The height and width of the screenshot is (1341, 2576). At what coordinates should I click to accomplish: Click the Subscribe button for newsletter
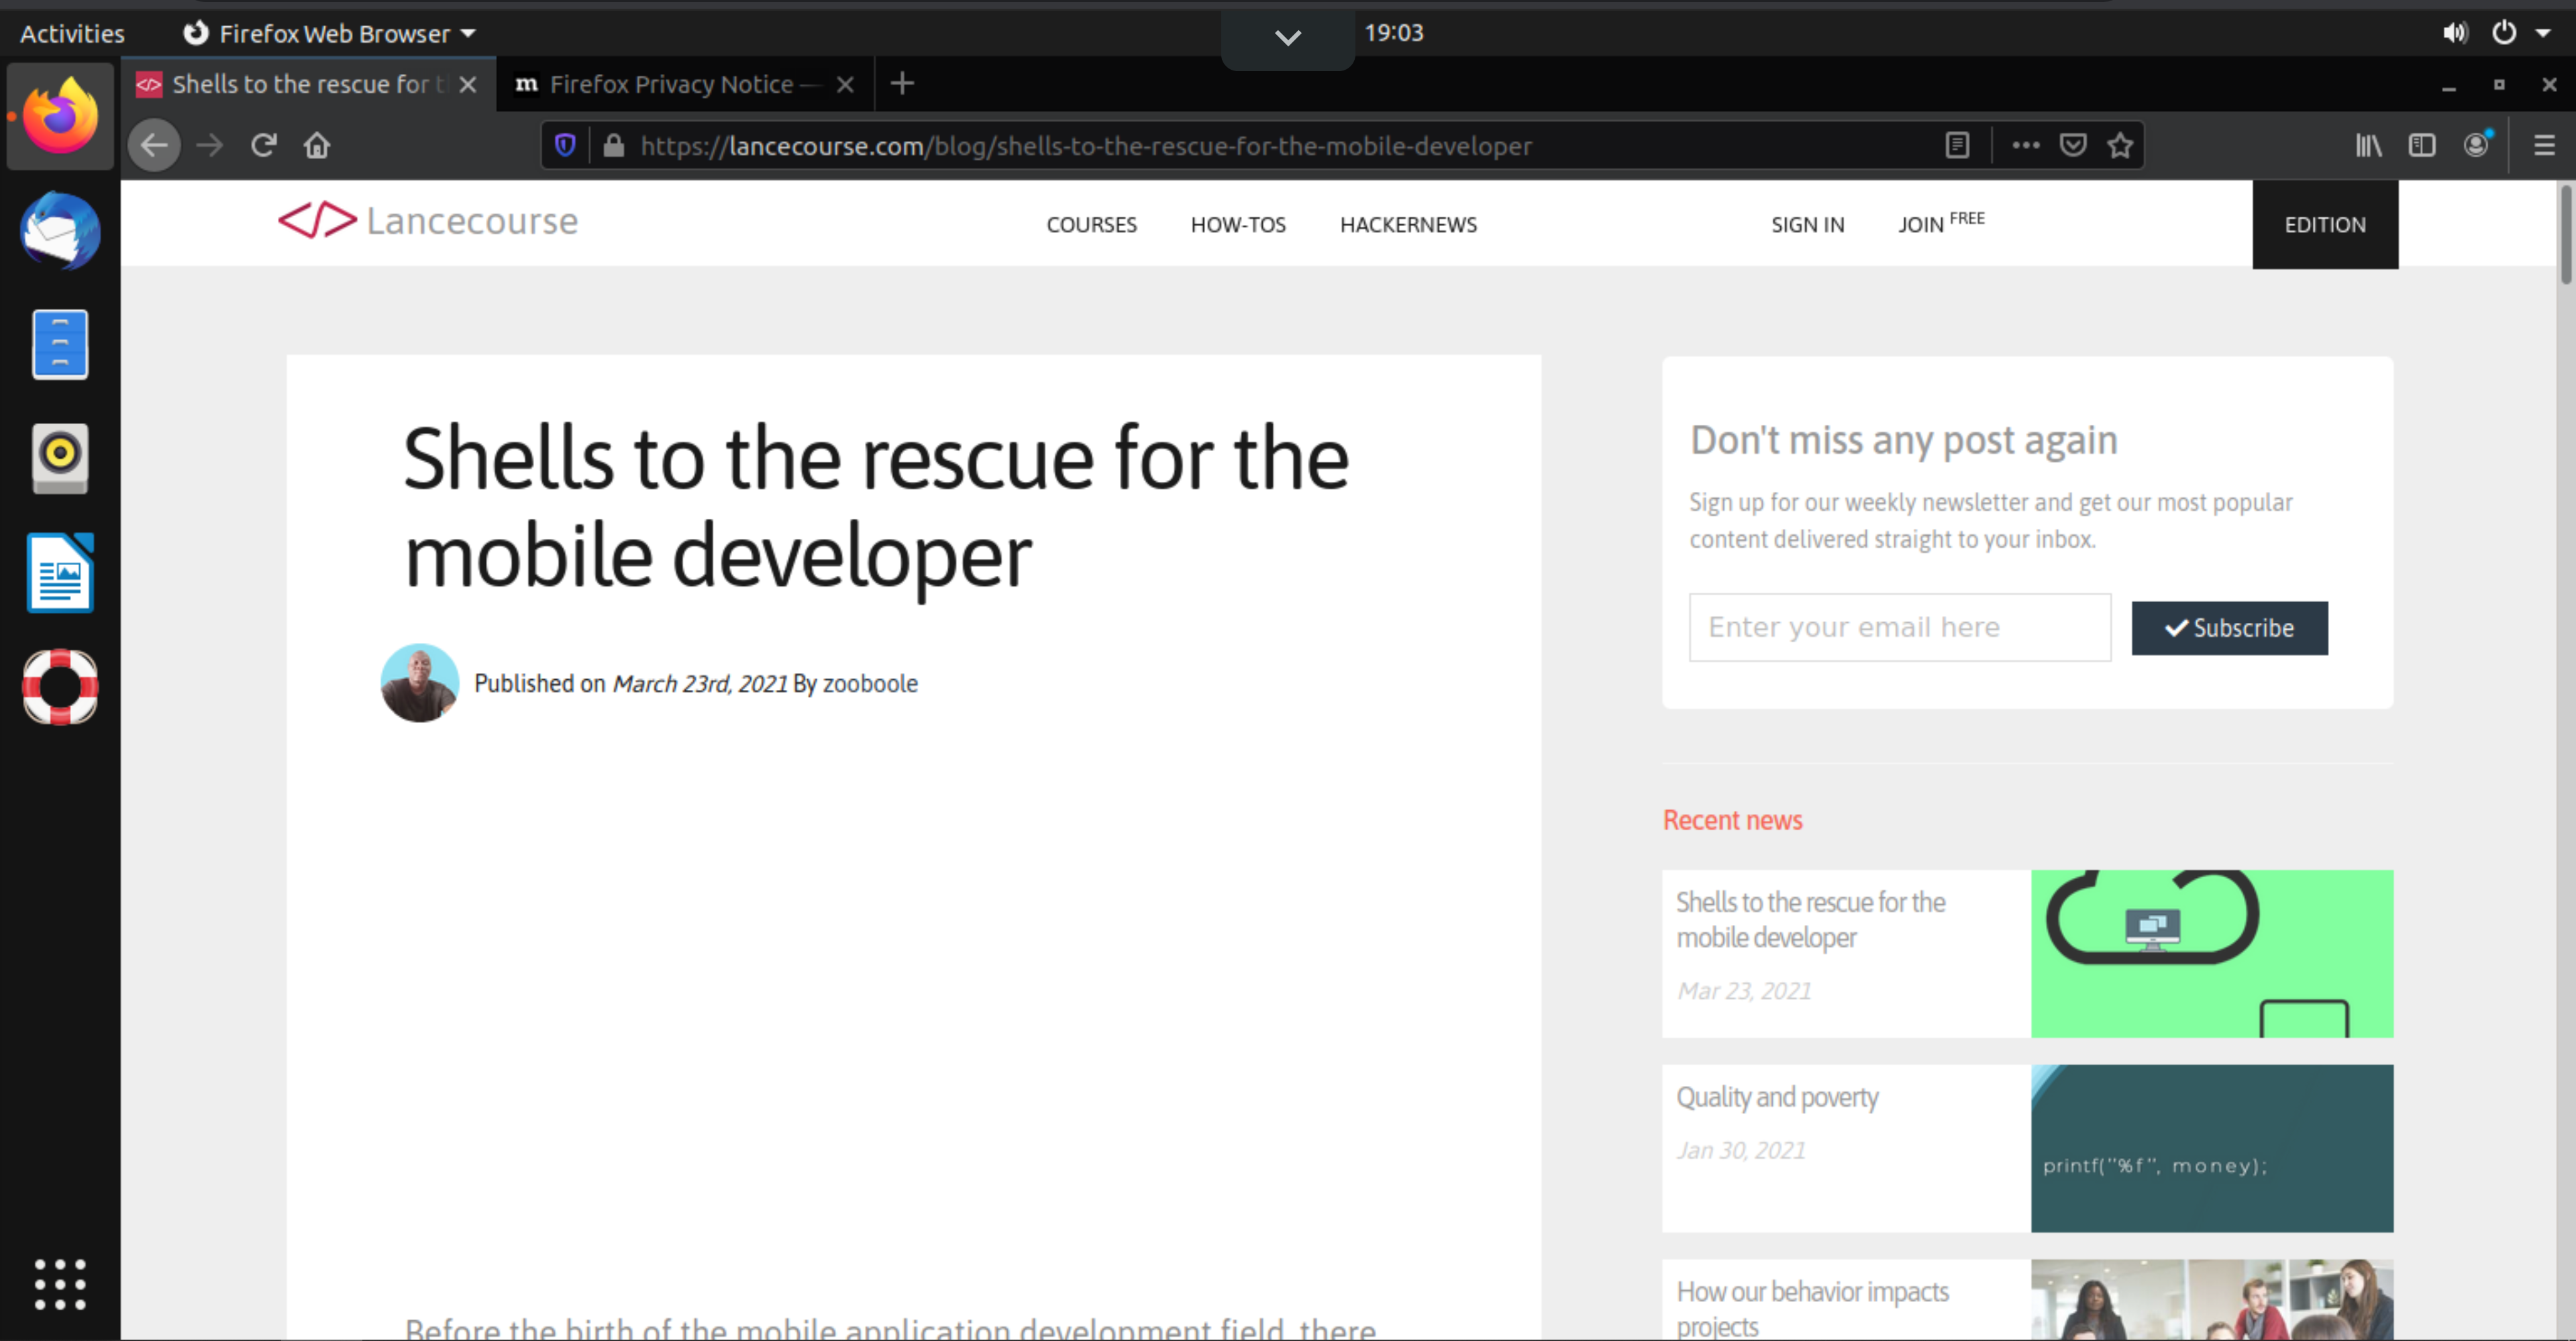click(x=2230, y=627)
